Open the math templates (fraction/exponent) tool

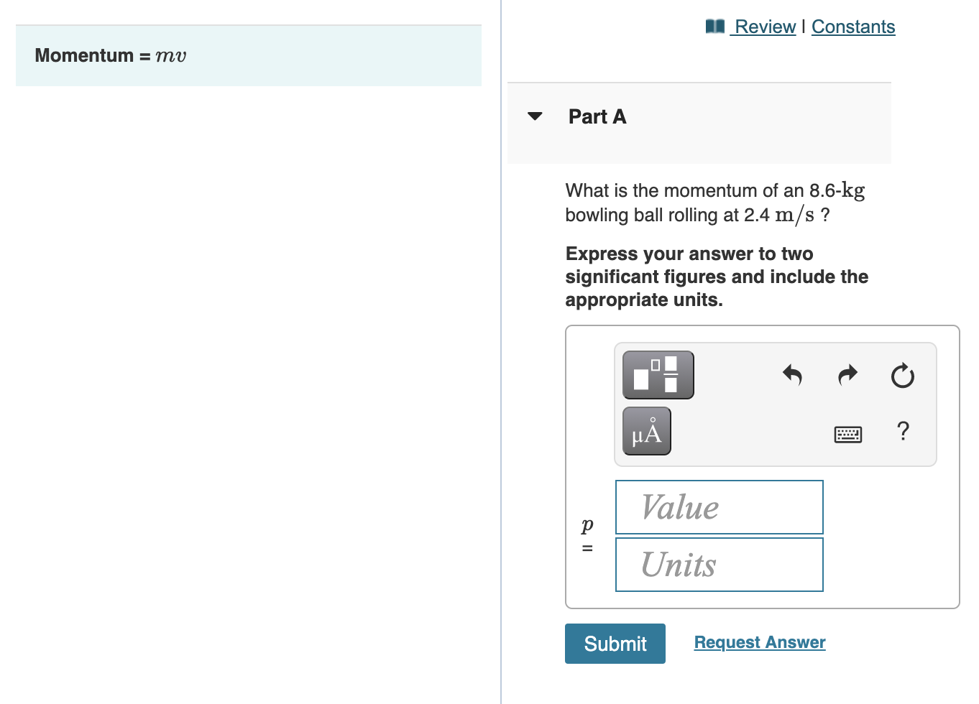click(658, 375)
